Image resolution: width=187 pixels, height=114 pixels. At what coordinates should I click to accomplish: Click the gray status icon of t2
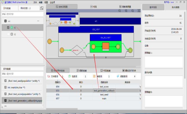coord(12,34)
